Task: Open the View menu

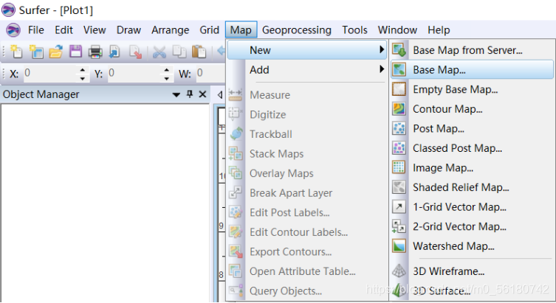Action: 95,30
